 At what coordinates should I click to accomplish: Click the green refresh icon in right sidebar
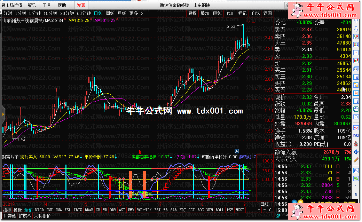click(x=356, y=179)
